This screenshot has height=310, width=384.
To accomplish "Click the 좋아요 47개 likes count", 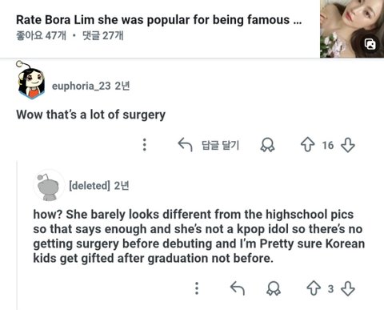I will tap(41, 35).
